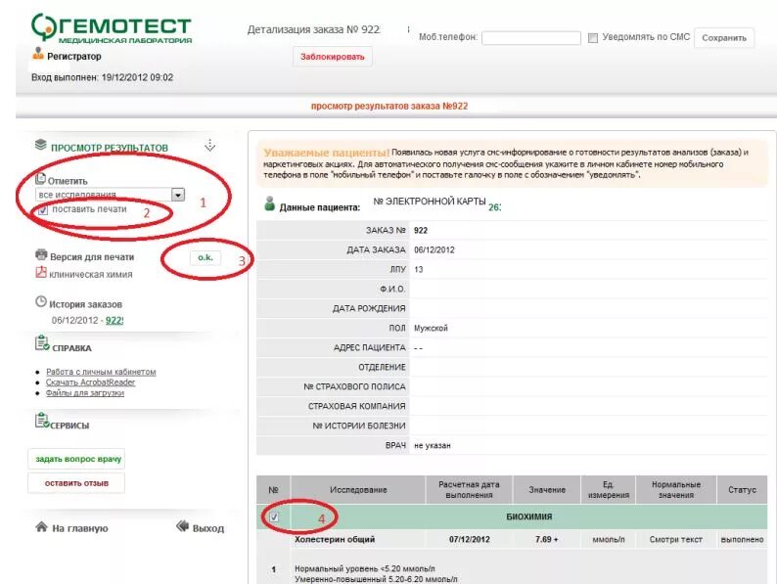Click the 'Холестерин общий' row name

pos(335,539)
